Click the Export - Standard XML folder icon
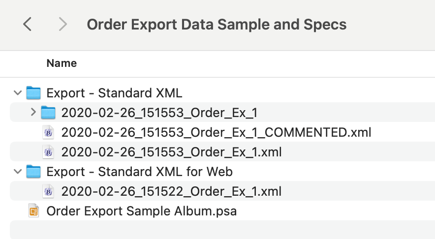435x239 pixels. pyautogui.click(x=33, y=93)
